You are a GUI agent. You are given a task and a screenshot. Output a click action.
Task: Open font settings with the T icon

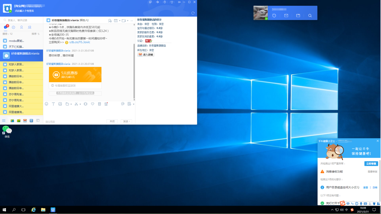coord(53,104)
